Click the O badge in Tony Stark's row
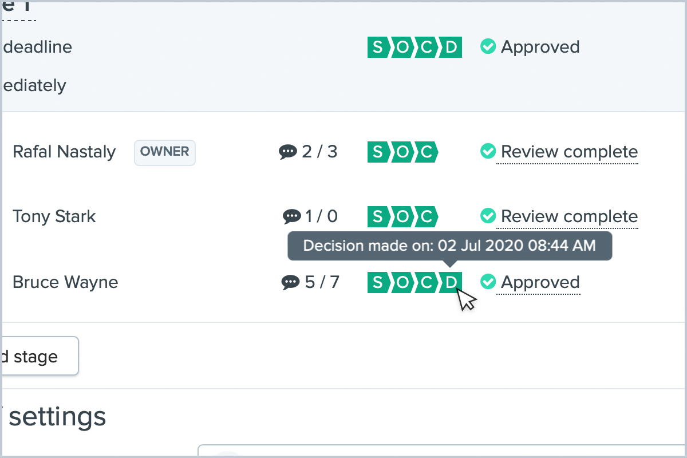 coord(402,216)
